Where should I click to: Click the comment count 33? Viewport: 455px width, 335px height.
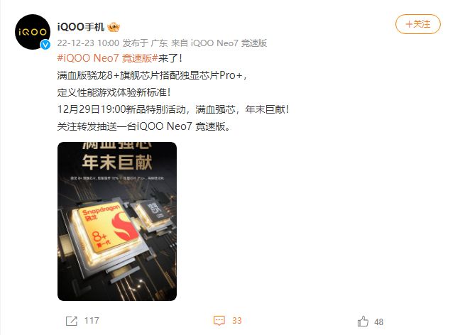click(x=237, y=321)
